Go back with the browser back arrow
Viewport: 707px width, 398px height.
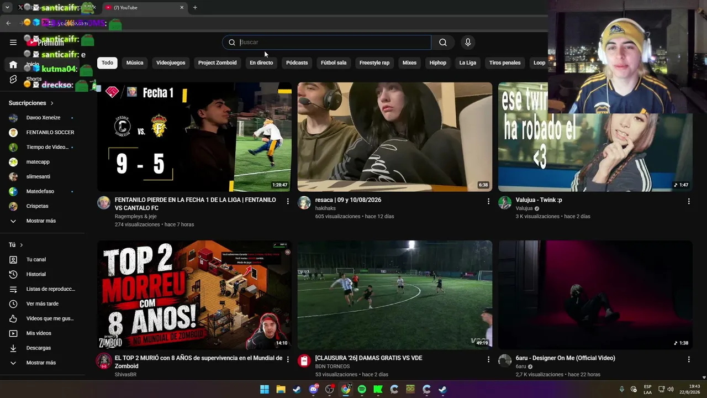pyautogui.click(x=8, y=23)
